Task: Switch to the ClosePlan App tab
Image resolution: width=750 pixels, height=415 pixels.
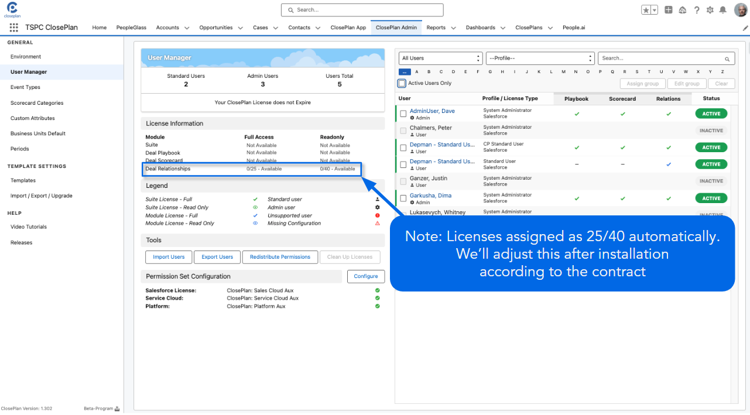Action: pyautogui.click(x=348, y=28)
